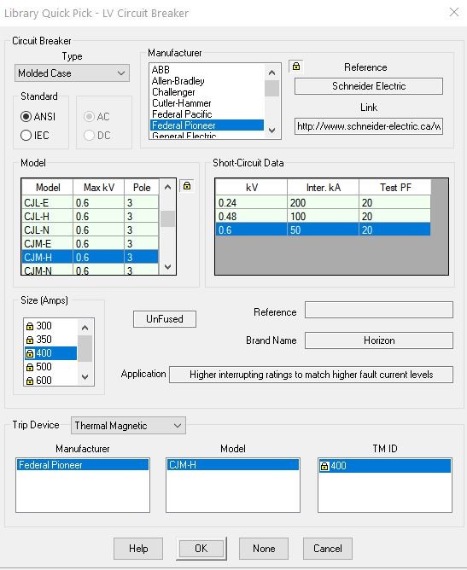Select General Electric manufacturer
This screenshot has height=570, width=467.
(207, 135)
